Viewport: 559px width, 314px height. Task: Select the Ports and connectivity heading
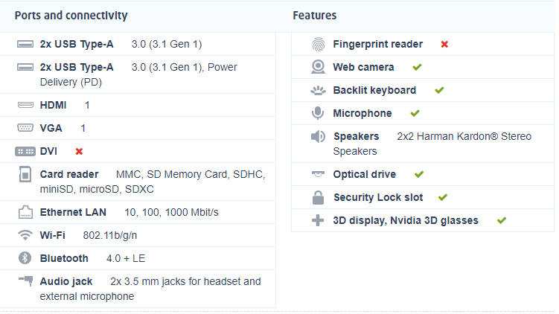pyautogui.click(x=71, y=16)
